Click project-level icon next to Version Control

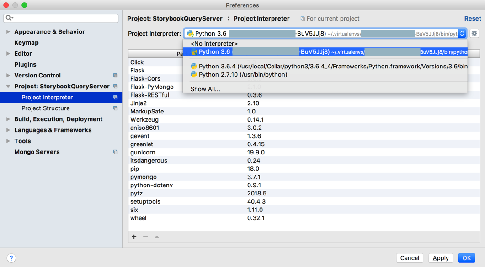[x=115, y=76]
